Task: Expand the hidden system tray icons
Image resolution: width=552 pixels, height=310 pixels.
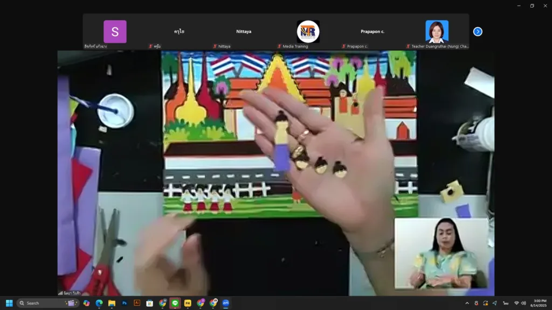Action: click(x=467, y=303)
